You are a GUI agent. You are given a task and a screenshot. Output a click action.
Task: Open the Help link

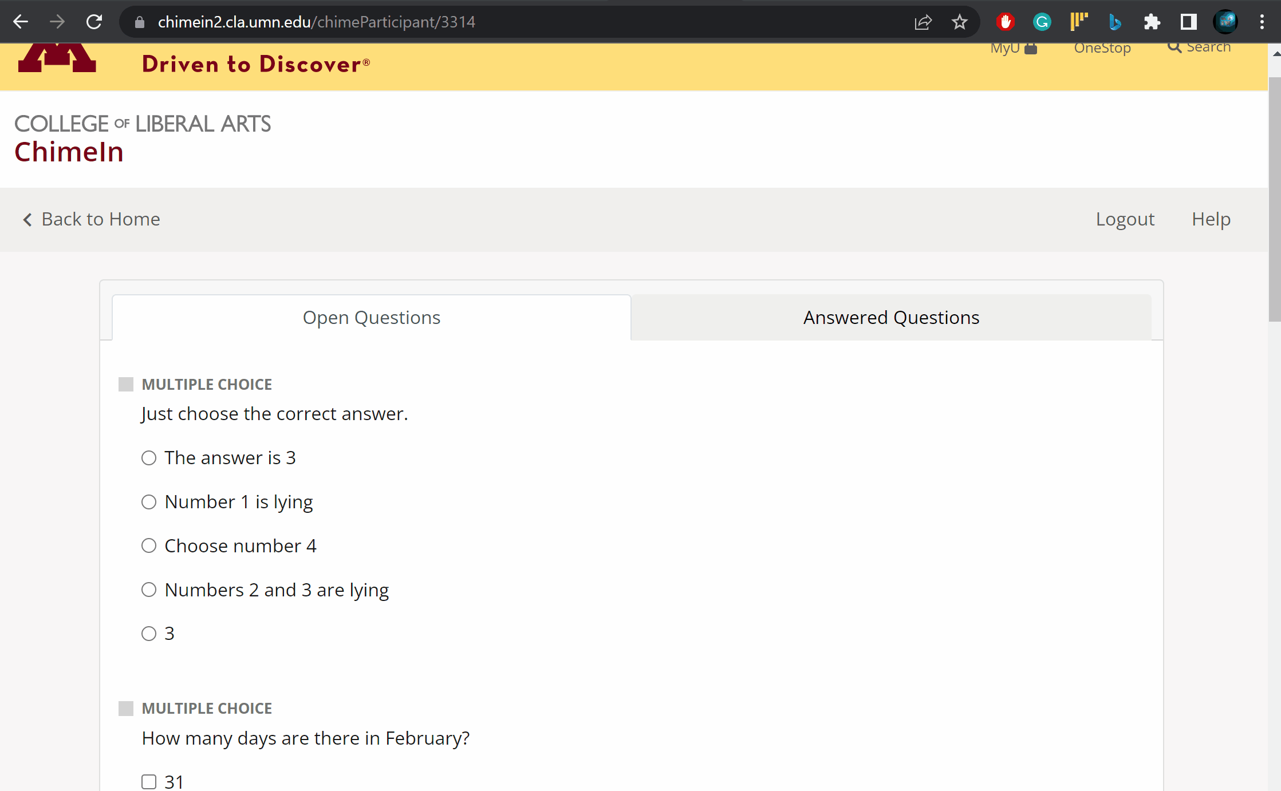pos(1211,219)
